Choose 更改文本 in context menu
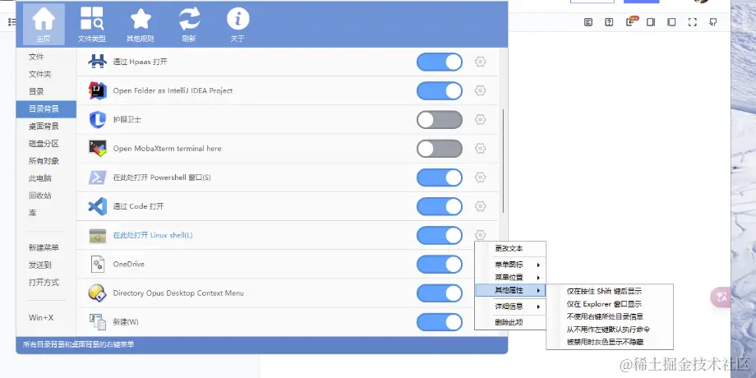 point(510,249)
